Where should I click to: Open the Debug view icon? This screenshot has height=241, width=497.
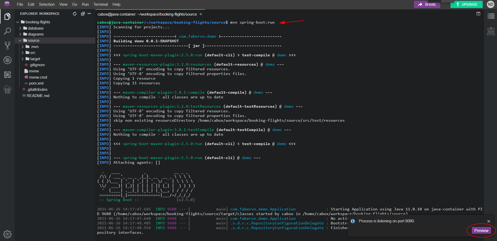(x=7, y=60)
